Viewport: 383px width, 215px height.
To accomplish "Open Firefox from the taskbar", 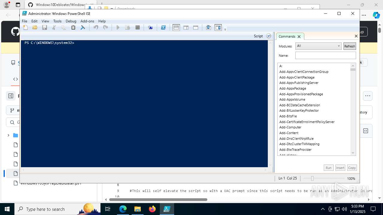I will click(x=152, y=209).
